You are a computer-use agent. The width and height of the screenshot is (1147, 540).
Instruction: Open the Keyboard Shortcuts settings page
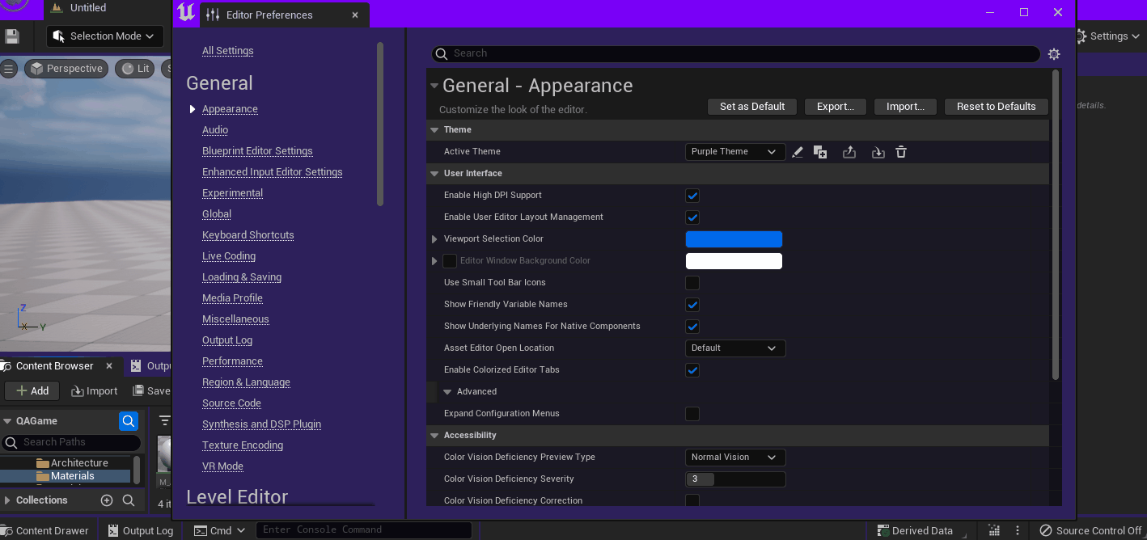[248, 234]
